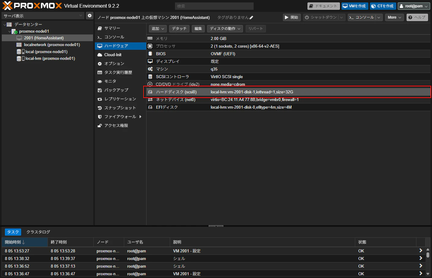Click the BIOS row icon
Viewport: 432px width, 278px height.
coord(150,54)
